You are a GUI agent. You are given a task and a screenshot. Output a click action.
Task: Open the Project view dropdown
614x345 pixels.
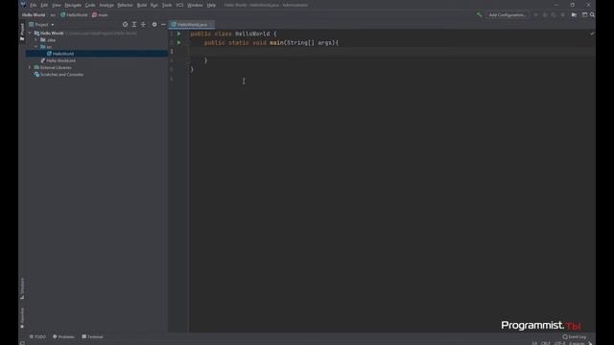point(41,24)
